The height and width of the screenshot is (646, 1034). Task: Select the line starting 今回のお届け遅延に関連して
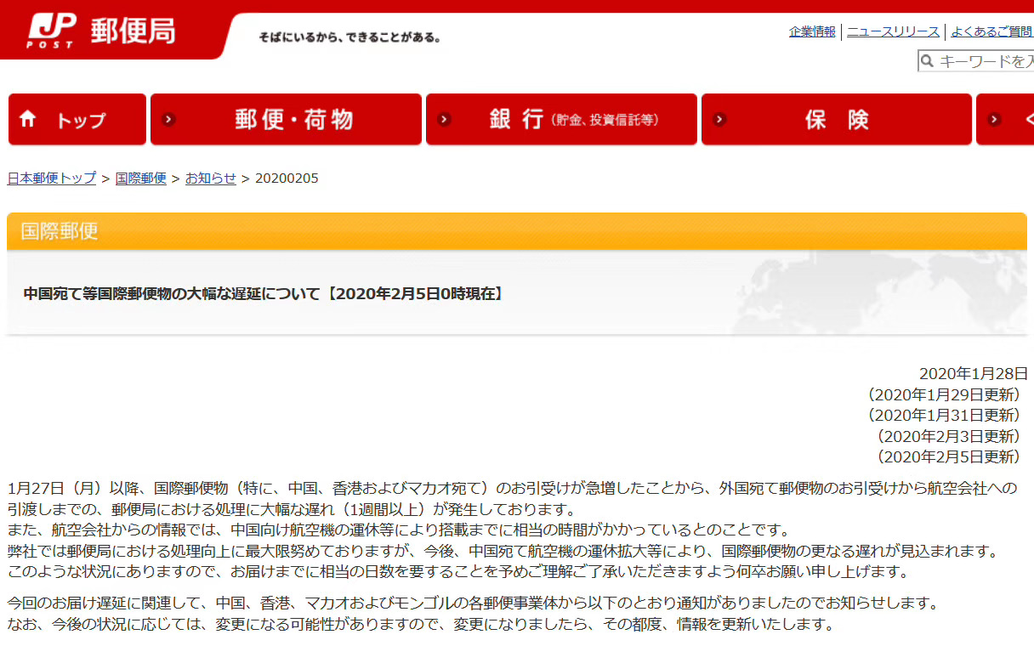coord(472,603)
